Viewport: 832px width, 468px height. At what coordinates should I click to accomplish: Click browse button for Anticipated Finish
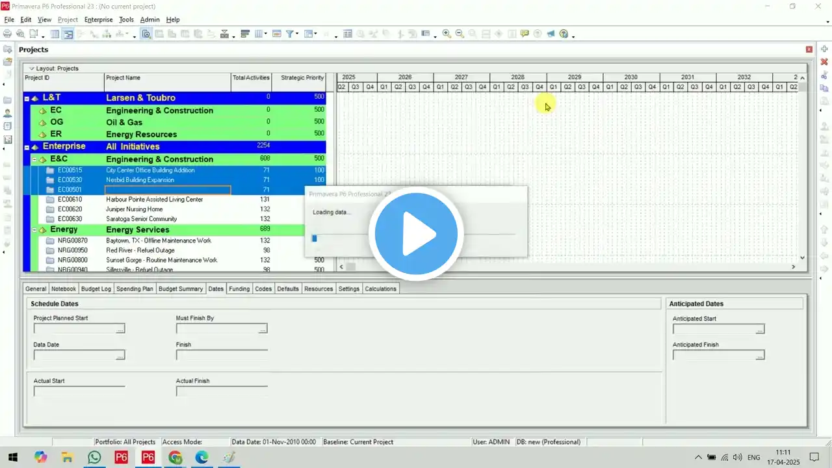759,355
